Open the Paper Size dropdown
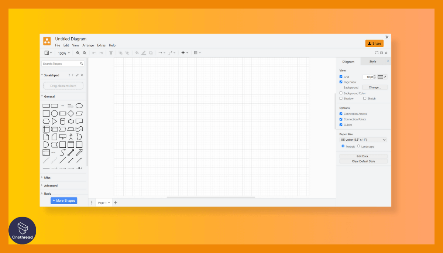This screenshot has width=443, height=253. point(363,140)
